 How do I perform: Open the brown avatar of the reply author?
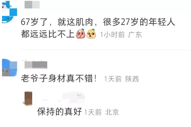(28, 98)
